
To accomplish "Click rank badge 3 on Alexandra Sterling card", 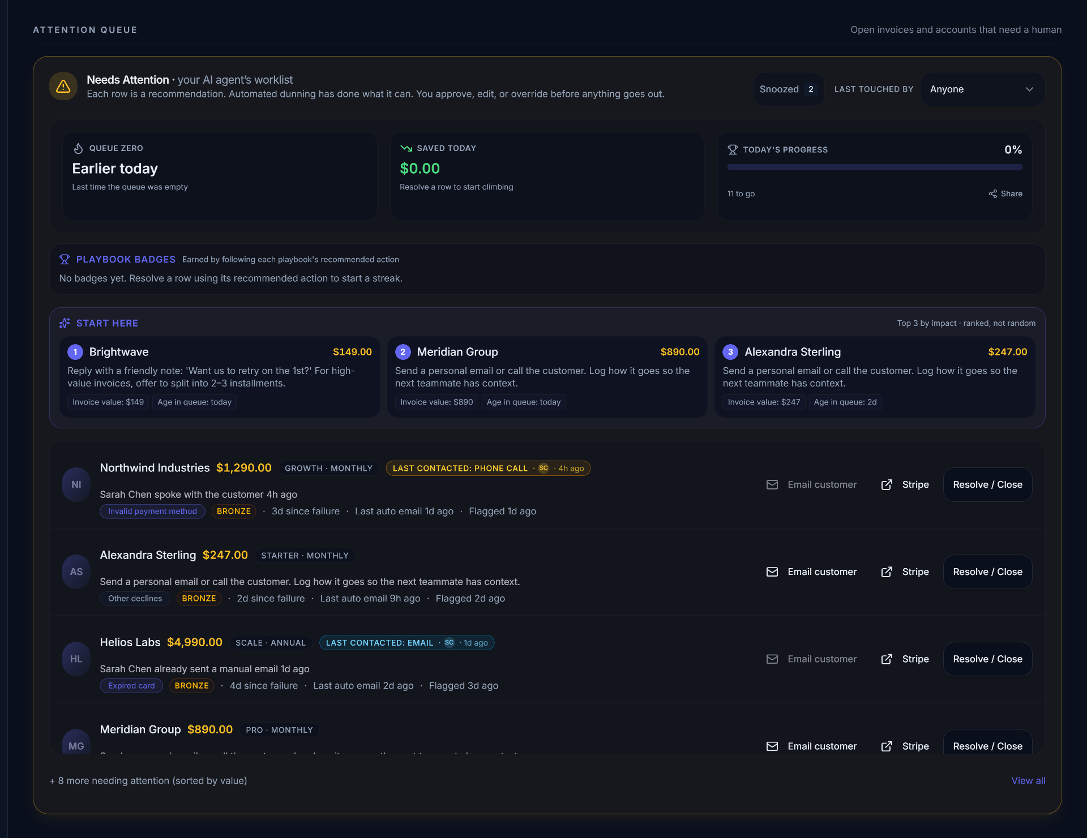I will point(731,352).
